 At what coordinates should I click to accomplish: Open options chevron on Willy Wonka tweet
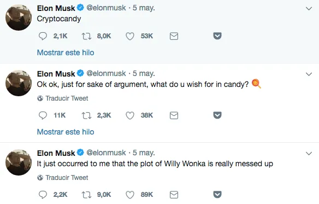[x=309, y=154]
